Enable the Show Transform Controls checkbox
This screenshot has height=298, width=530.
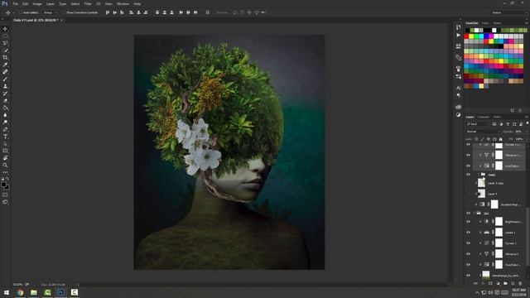64,12
